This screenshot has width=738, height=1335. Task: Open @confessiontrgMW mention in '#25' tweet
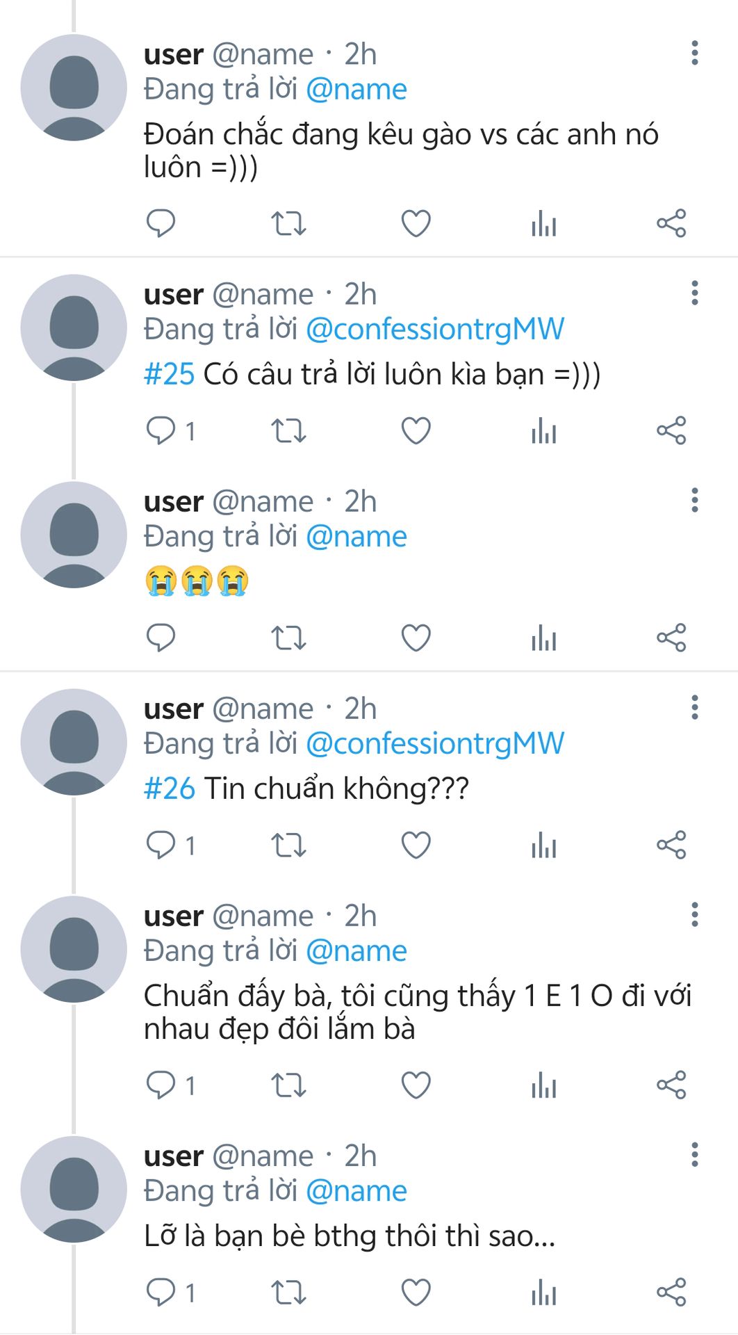pos(435,330)
